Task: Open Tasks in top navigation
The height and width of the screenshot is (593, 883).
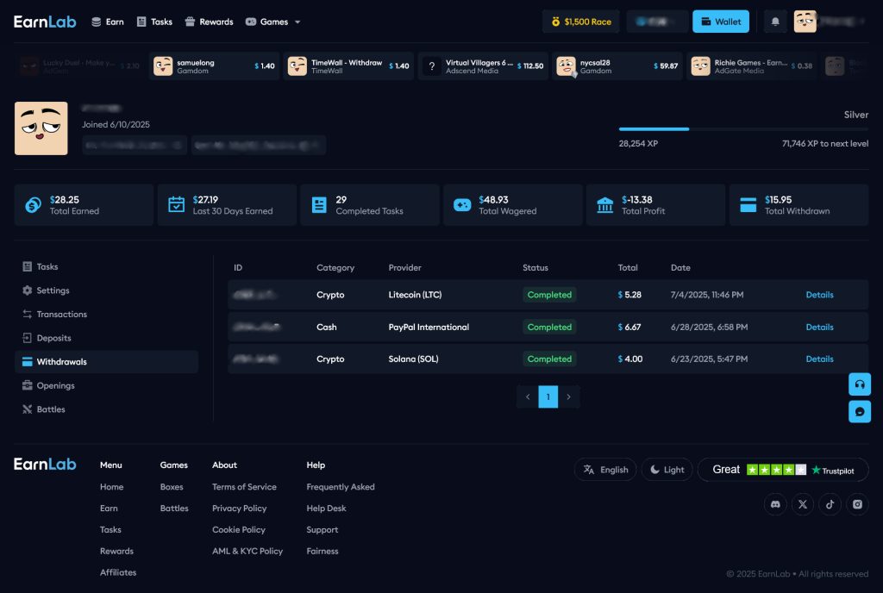Action: tap(154, 22)
